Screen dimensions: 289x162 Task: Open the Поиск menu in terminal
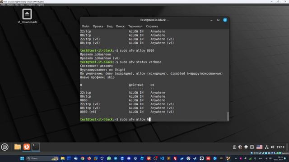point(120,26)
